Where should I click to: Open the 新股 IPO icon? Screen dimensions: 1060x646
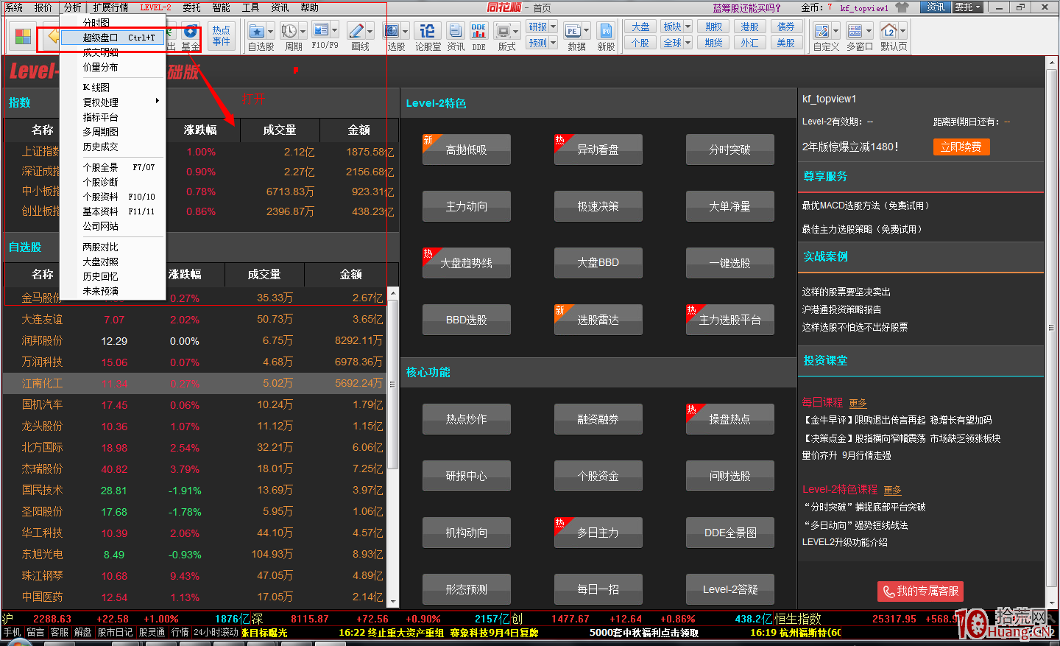[606, 31]
